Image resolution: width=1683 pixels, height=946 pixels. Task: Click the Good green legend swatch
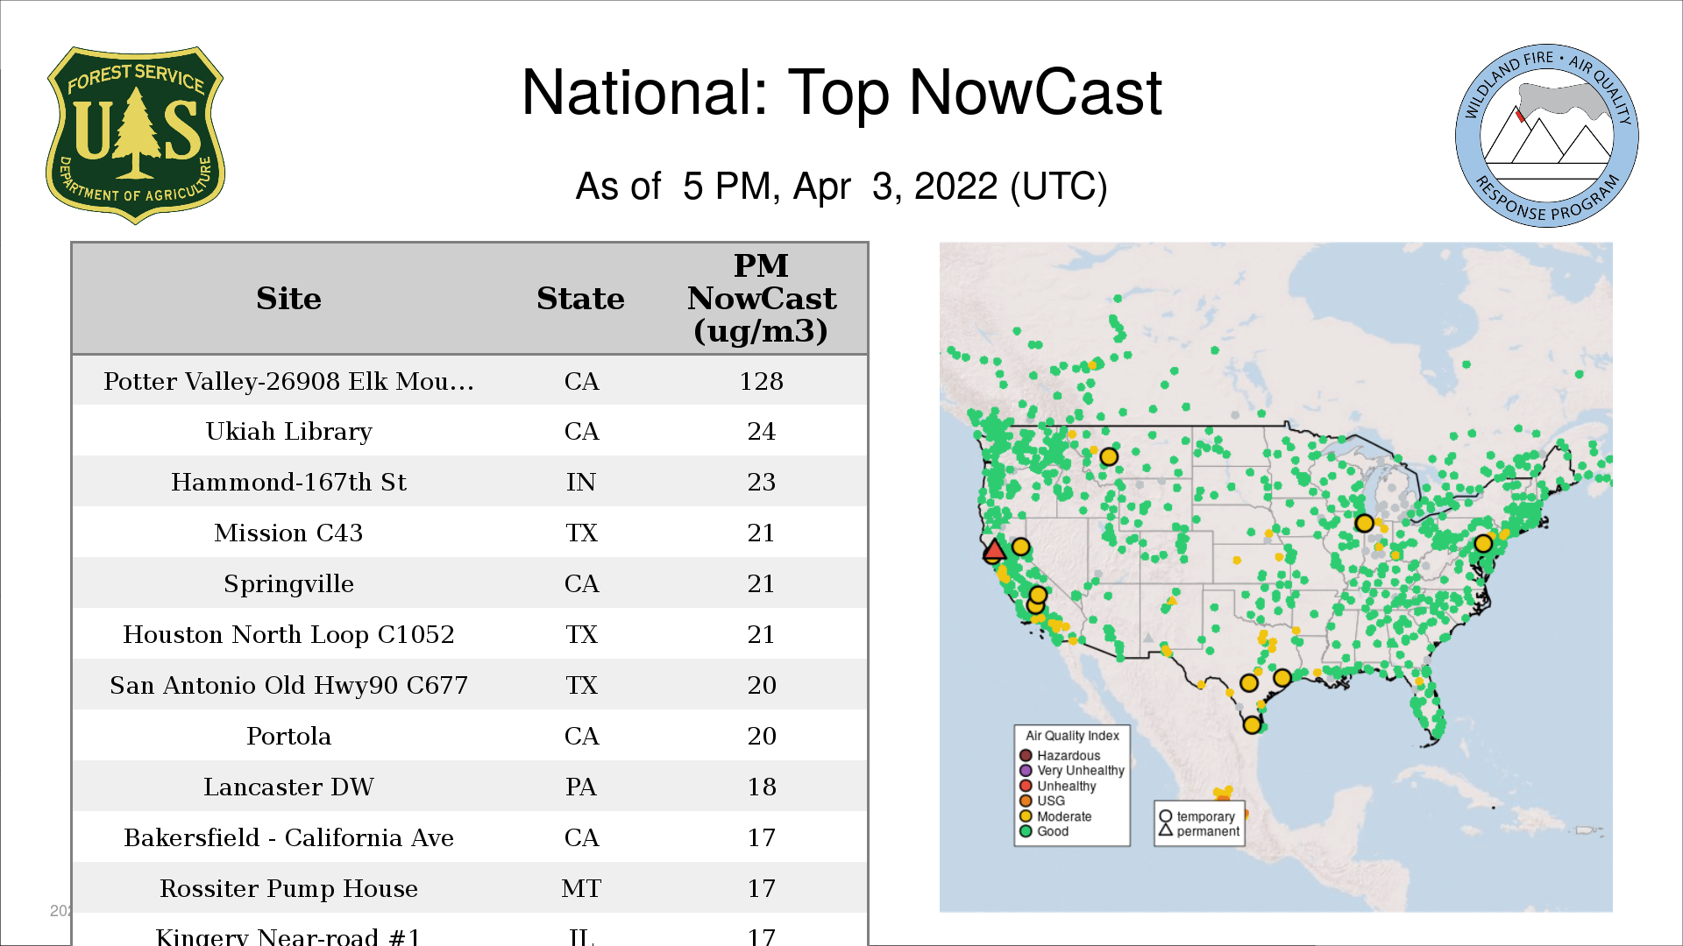click(x=1026, y=831)
